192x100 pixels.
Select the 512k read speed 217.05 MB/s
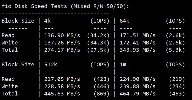point(62,79)
